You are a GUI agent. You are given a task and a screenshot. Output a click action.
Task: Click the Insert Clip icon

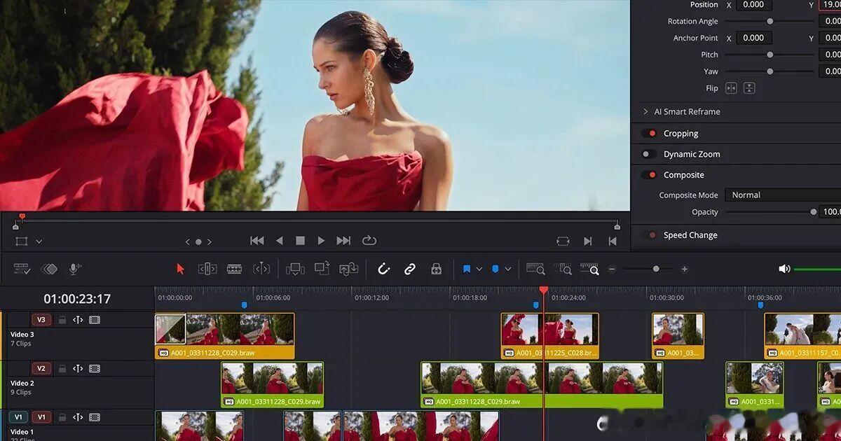(x=295, y=269)
